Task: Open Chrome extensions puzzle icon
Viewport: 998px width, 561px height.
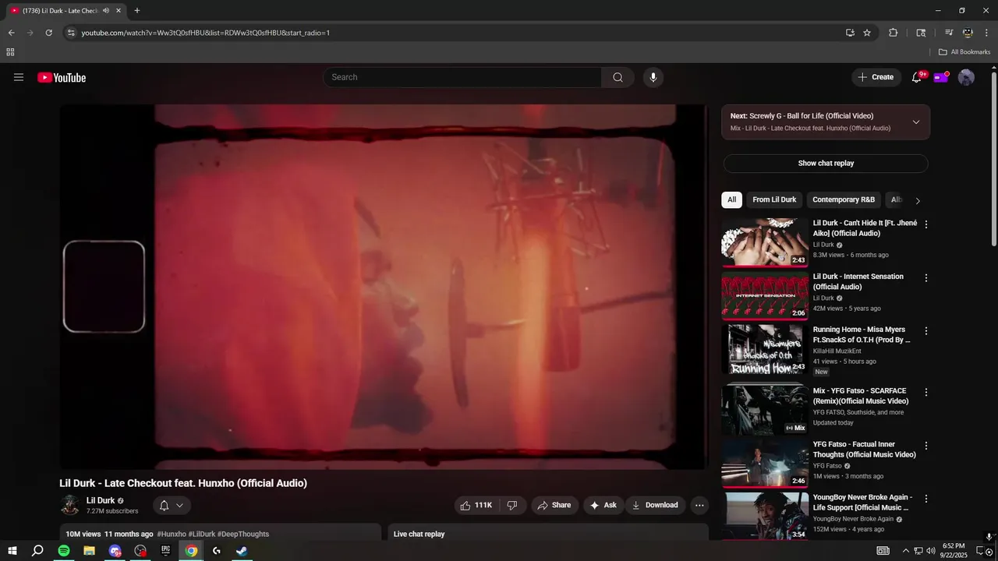Action: point(894,33)
